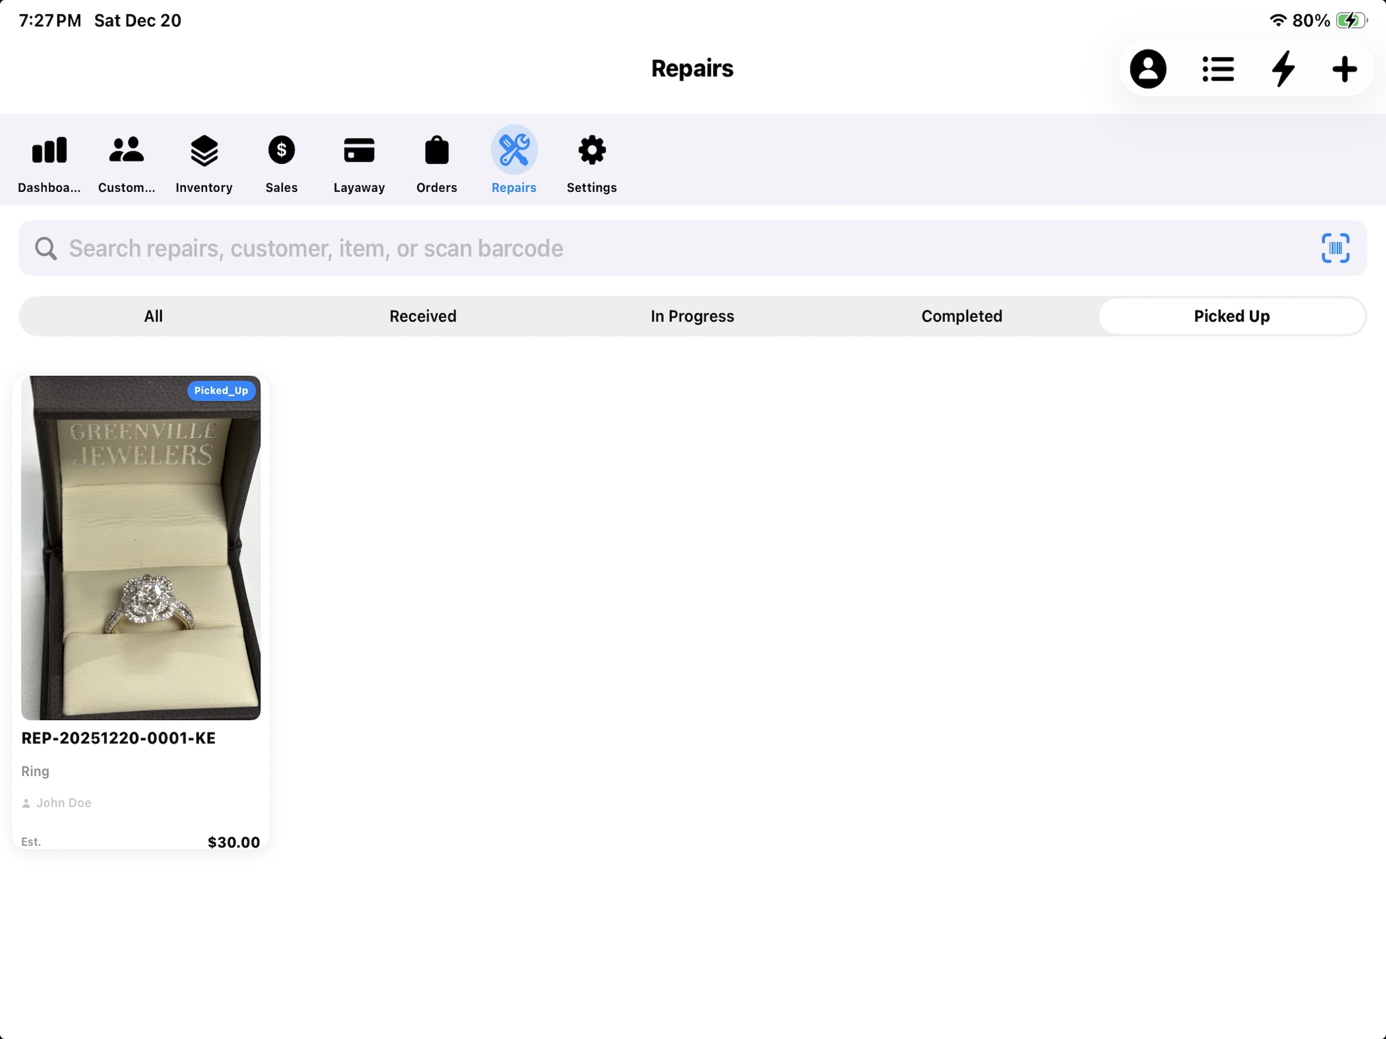Click the lightning quick-actions icon

click(1283, 69)
